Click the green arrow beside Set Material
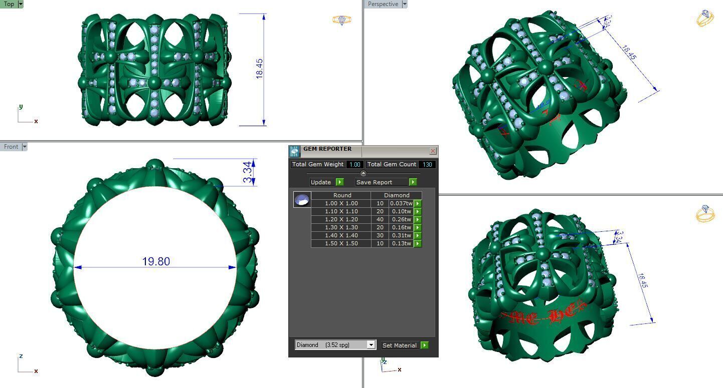Viewport: 723px width, 388px height. [424, 345]
